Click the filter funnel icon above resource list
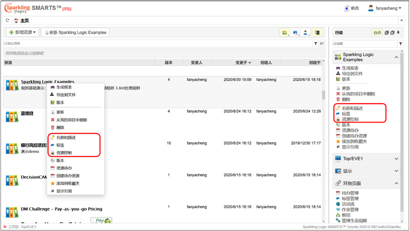 [x=315, y=44]
